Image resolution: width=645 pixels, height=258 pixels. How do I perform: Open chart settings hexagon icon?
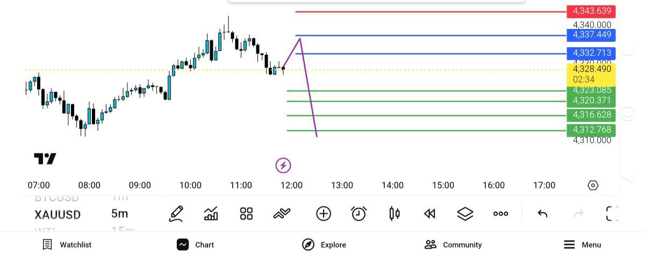[x=593, y=185]
